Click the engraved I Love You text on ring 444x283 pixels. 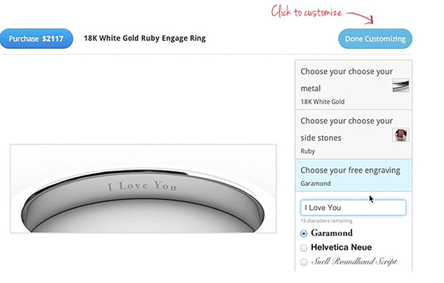142,186
